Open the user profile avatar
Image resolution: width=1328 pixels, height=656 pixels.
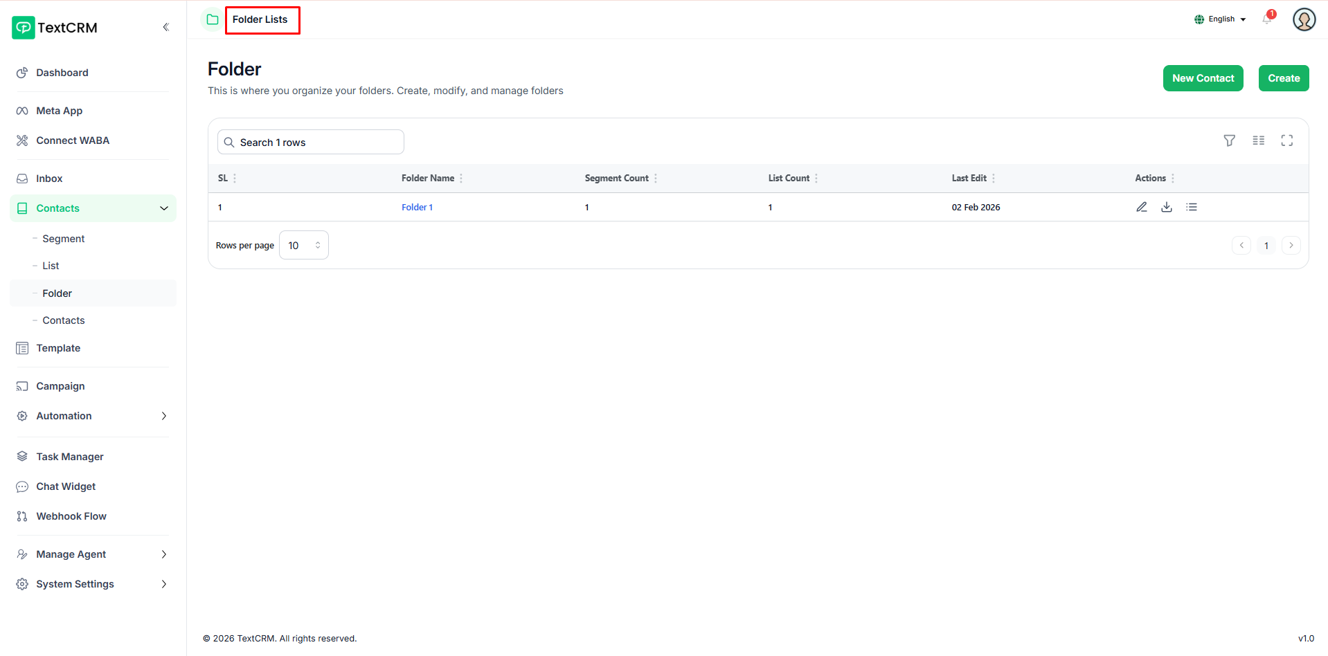[1304, 19]
